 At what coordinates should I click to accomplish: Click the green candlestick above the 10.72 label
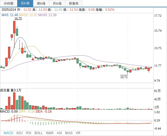[x=128, y=71]
